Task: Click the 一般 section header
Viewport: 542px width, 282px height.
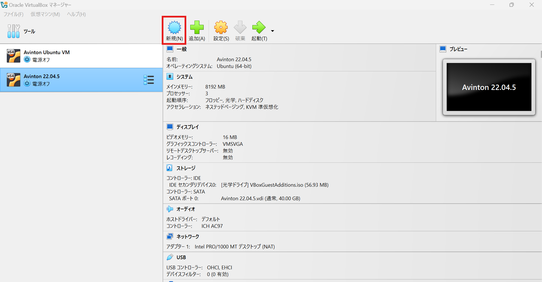Action: coord(182,49)
